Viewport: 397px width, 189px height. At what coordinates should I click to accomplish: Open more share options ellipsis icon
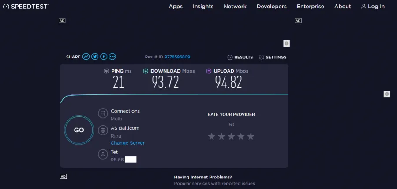(112, 57)
